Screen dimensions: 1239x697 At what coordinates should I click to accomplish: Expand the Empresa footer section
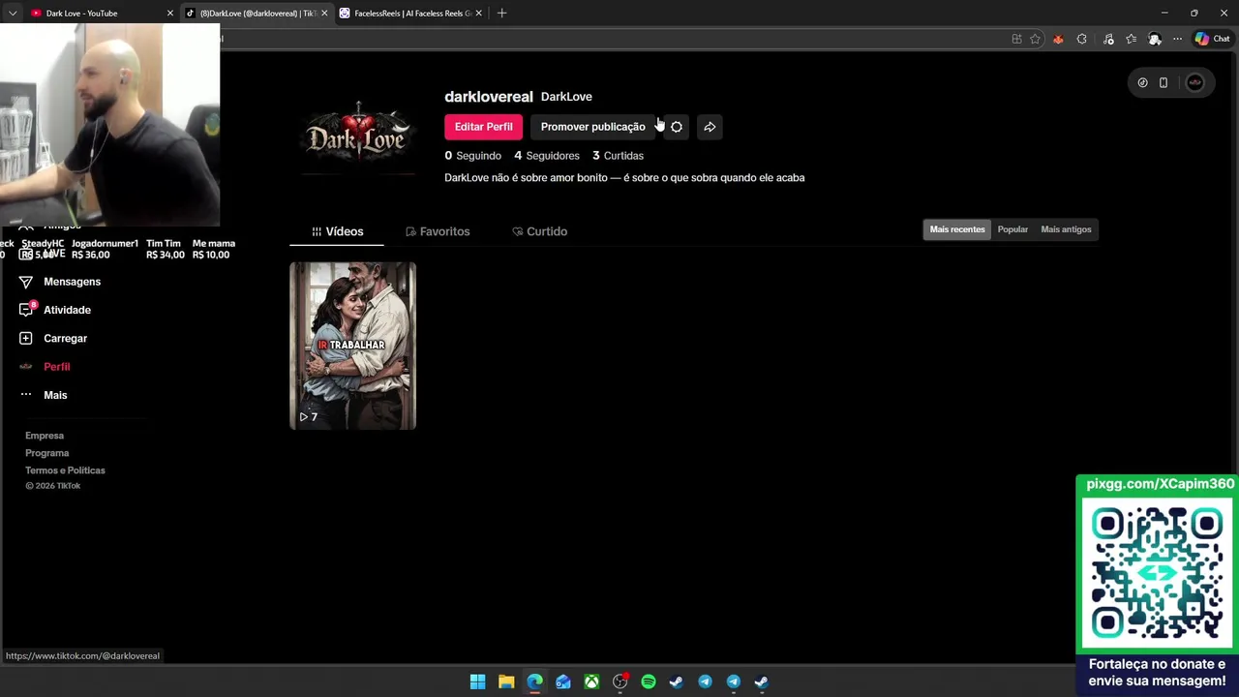45,436
